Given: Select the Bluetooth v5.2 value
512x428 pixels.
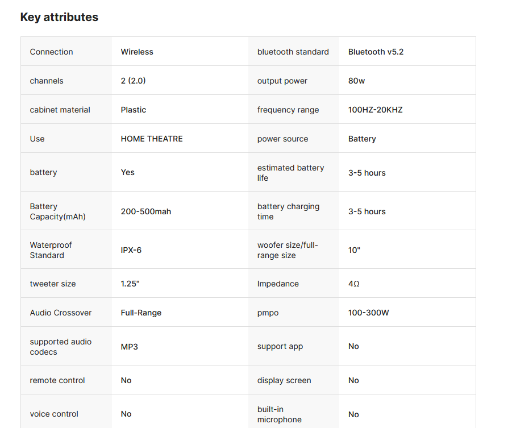Looking at the screenshot, I should pyautogui.click(x=376, y=52).
